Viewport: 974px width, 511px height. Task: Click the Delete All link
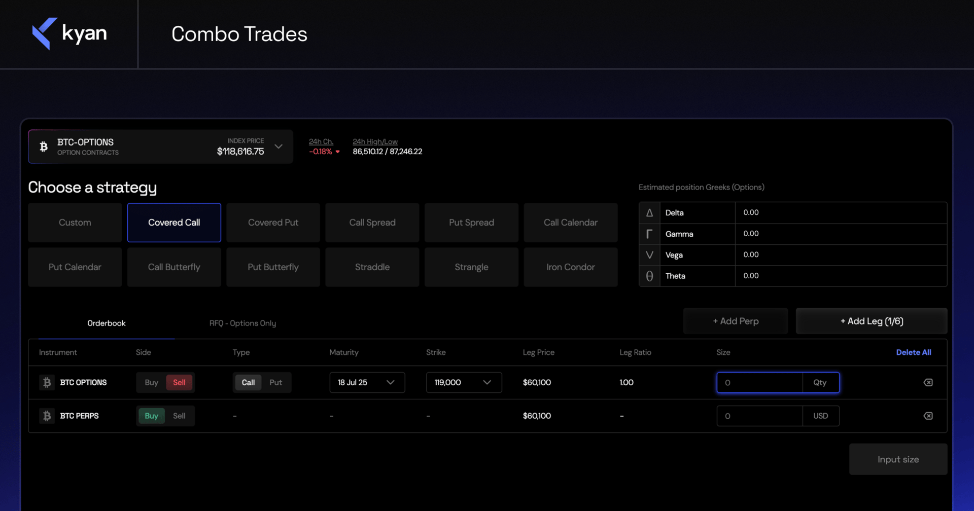pyautogui.click(x=914, y=352)
